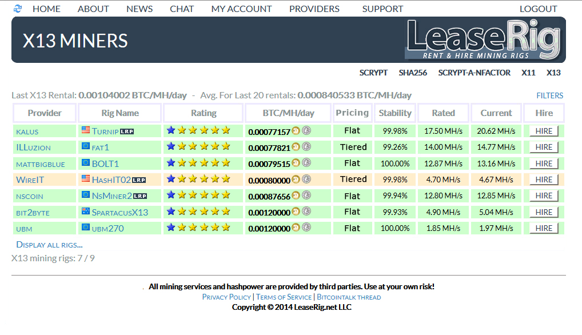Switch to the X11 algorithm tab
The height and width of the screenshot is (335, 582).
coord(529,73)
